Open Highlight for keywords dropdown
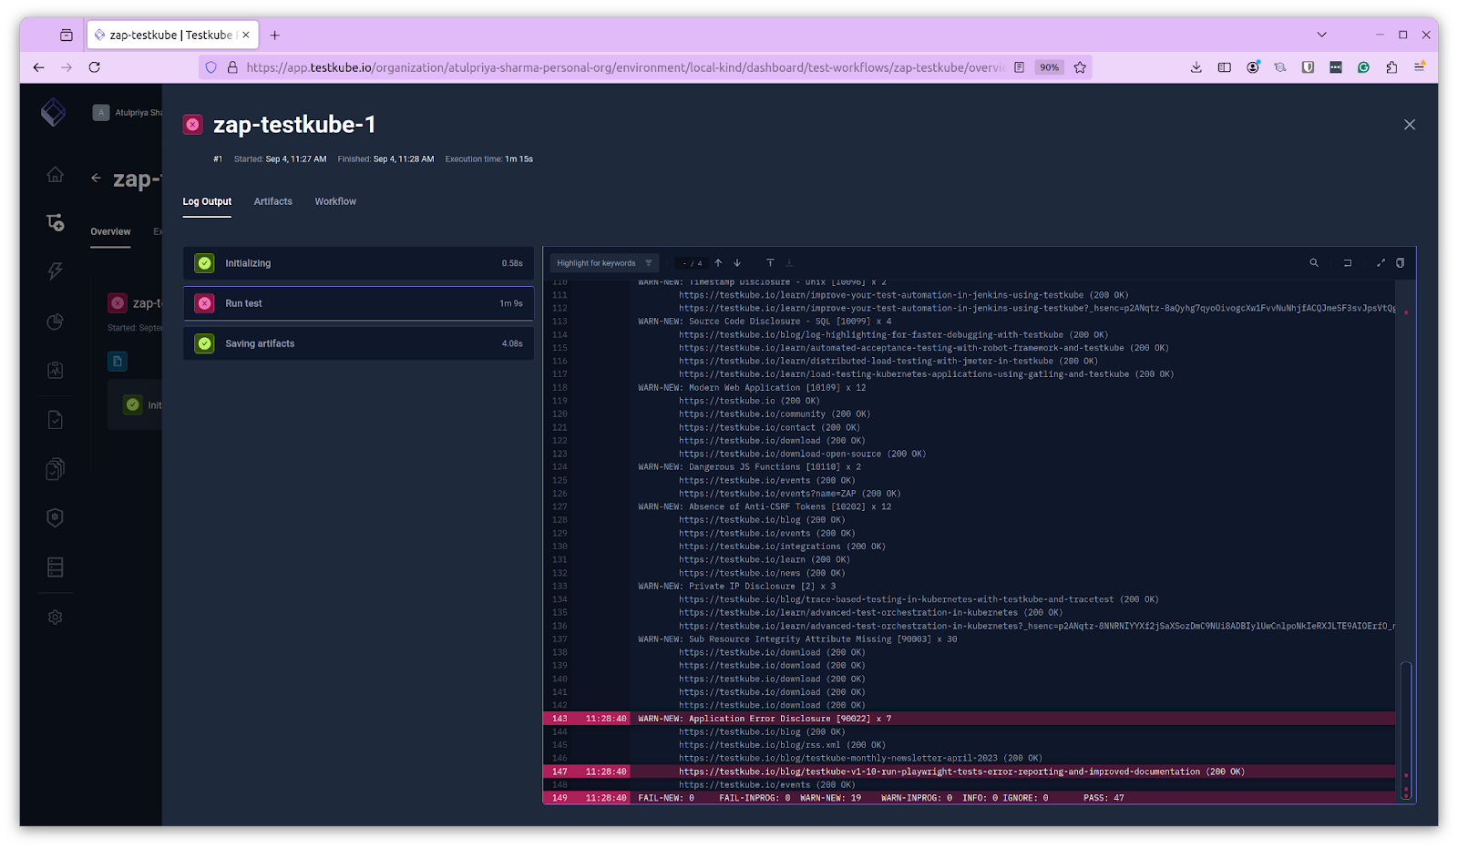The height and width of the screenshot is (848, 1458). (604, 263)
